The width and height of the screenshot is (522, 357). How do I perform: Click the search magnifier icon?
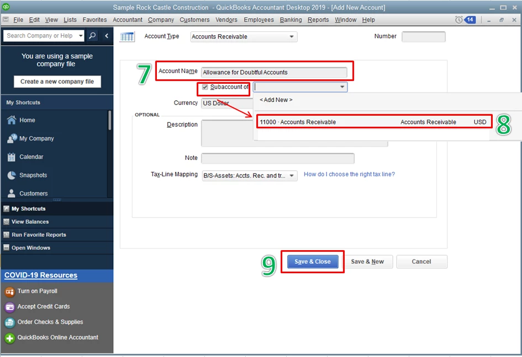click(93, 35)
